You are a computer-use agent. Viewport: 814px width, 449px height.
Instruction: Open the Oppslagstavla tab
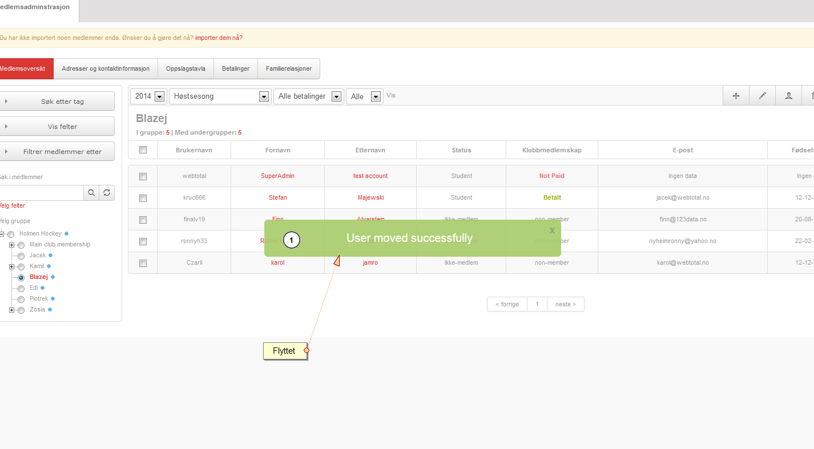(x=186, y=68)
